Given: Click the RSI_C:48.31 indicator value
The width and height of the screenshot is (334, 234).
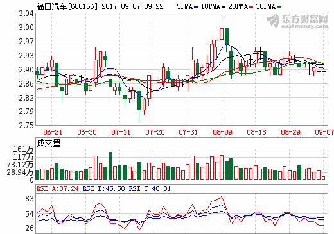Looking at the screenshot, I should click(150, 188).
